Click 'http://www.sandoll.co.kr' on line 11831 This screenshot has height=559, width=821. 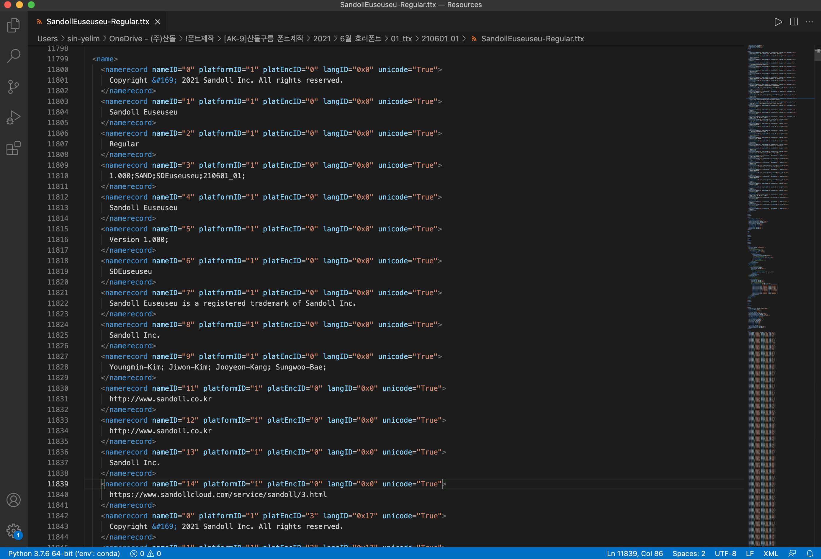[160, 398]
